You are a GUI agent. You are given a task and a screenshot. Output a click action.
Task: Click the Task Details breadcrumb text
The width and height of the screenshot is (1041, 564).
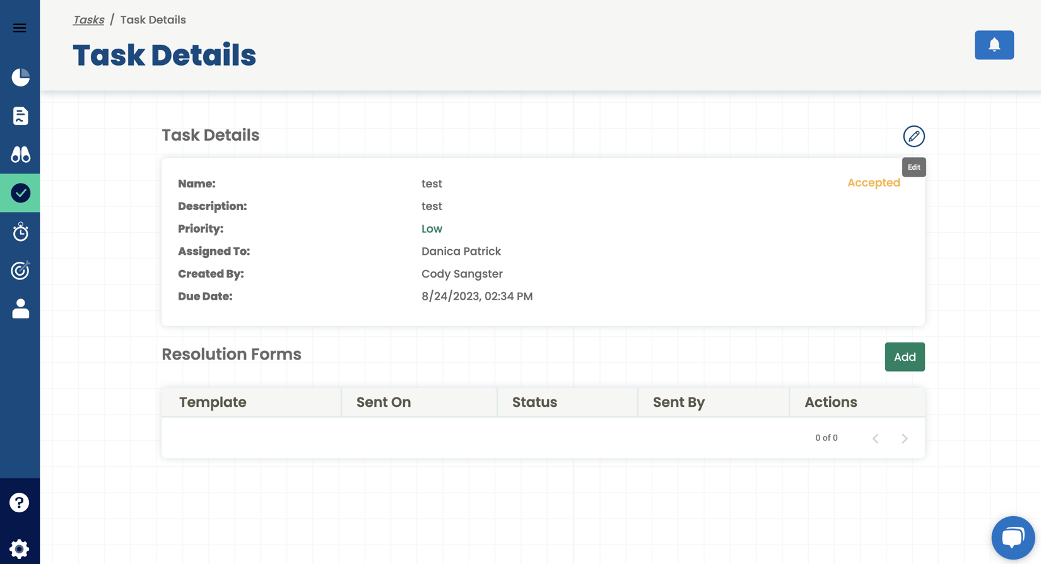click(153, 20)
